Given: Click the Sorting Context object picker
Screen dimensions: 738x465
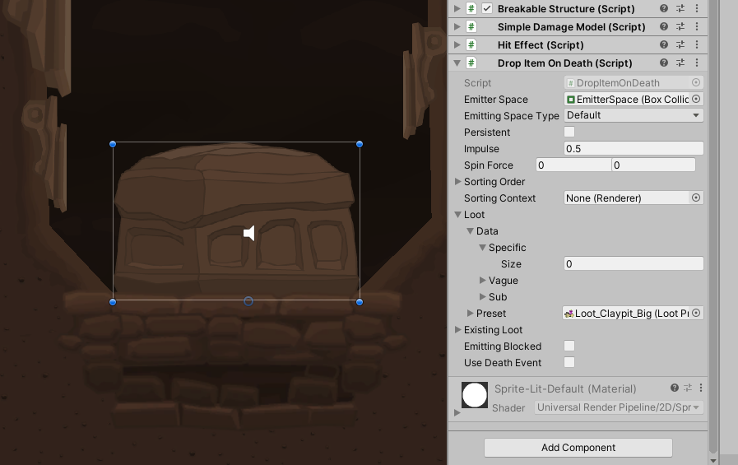Looking at the screenshot, I should tap(696, 198).
